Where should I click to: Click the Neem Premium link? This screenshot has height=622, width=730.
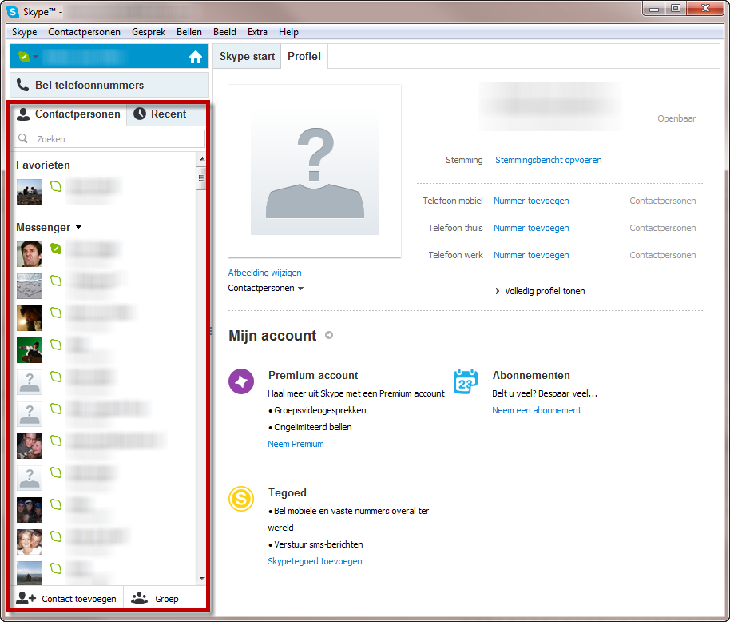click(296, 444)
